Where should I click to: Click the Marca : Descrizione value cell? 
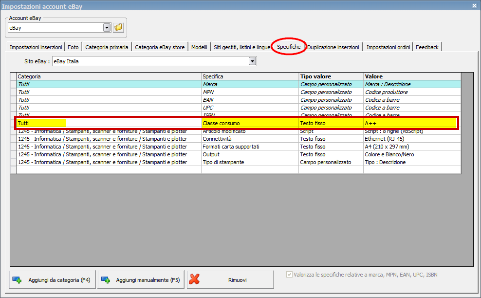coord(412,84)
